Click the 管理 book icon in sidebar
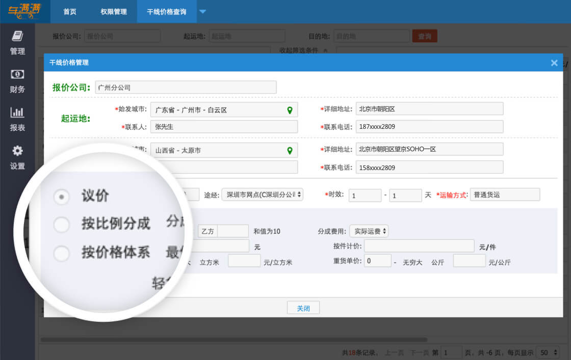 click(17, 36)
